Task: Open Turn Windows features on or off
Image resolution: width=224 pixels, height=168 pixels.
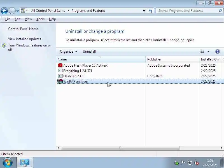Action: tap(30, 47)
